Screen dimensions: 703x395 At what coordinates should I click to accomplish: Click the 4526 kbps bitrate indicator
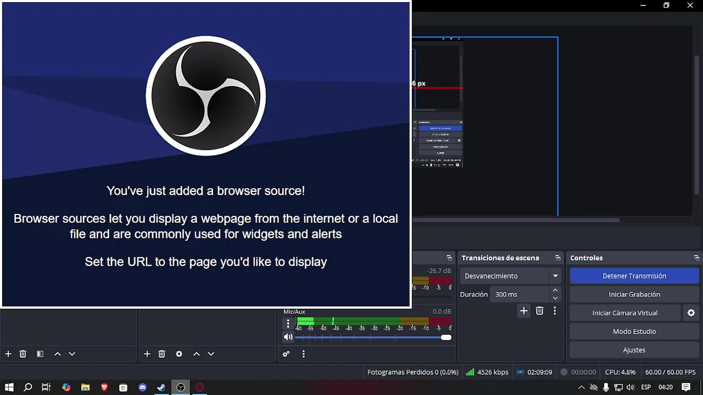coord(487,372)
